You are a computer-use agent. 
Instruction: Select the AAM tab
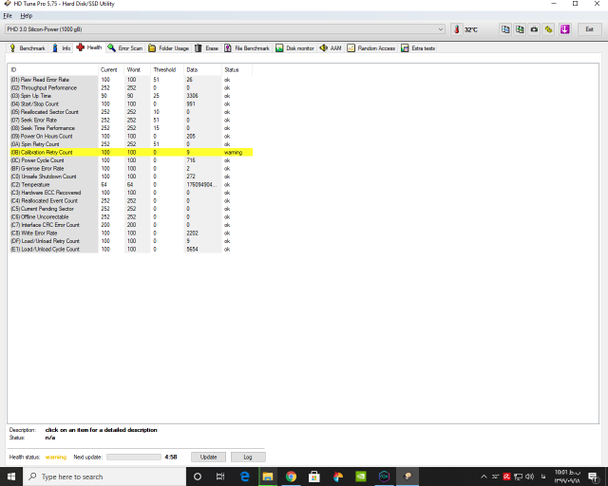click(x=331, y=48)
